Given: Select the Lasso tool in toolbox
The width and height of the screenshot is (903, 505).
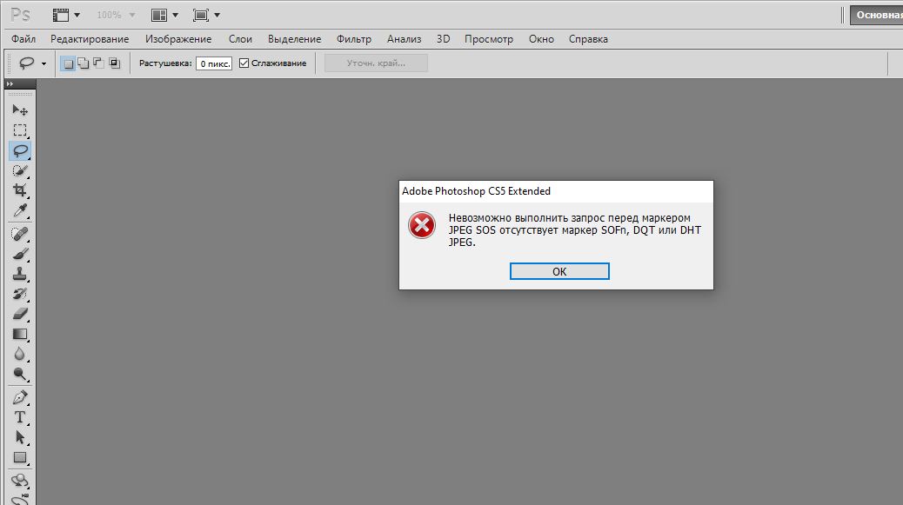Looking at the screenshot, I should coord(20,150).
